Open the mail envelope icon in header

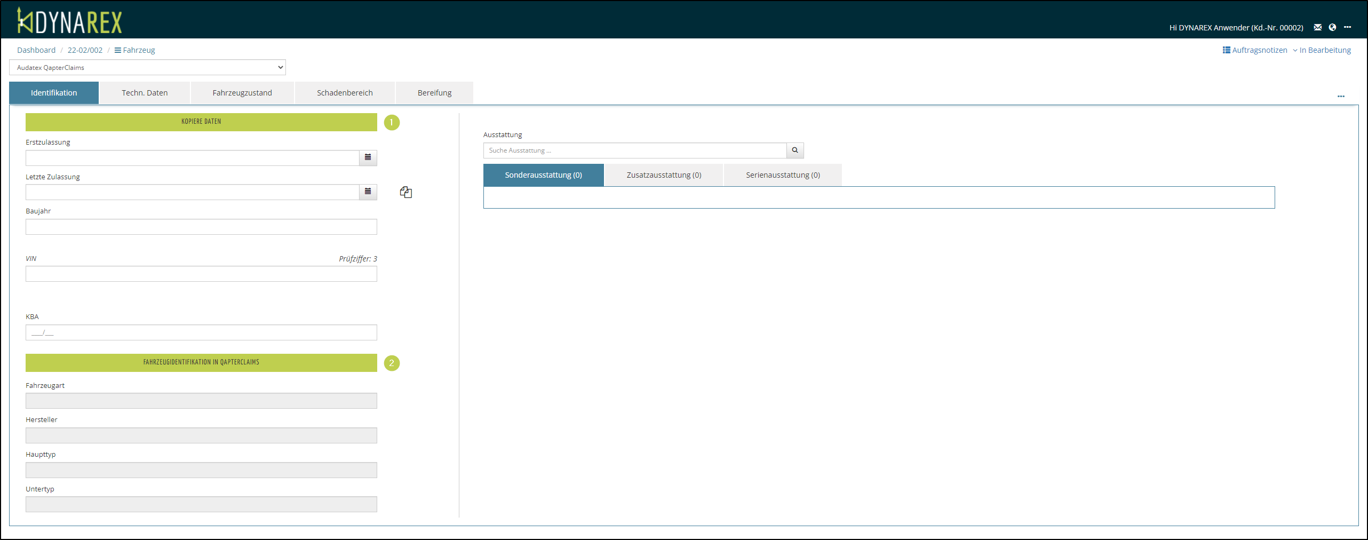[1317, 27]
